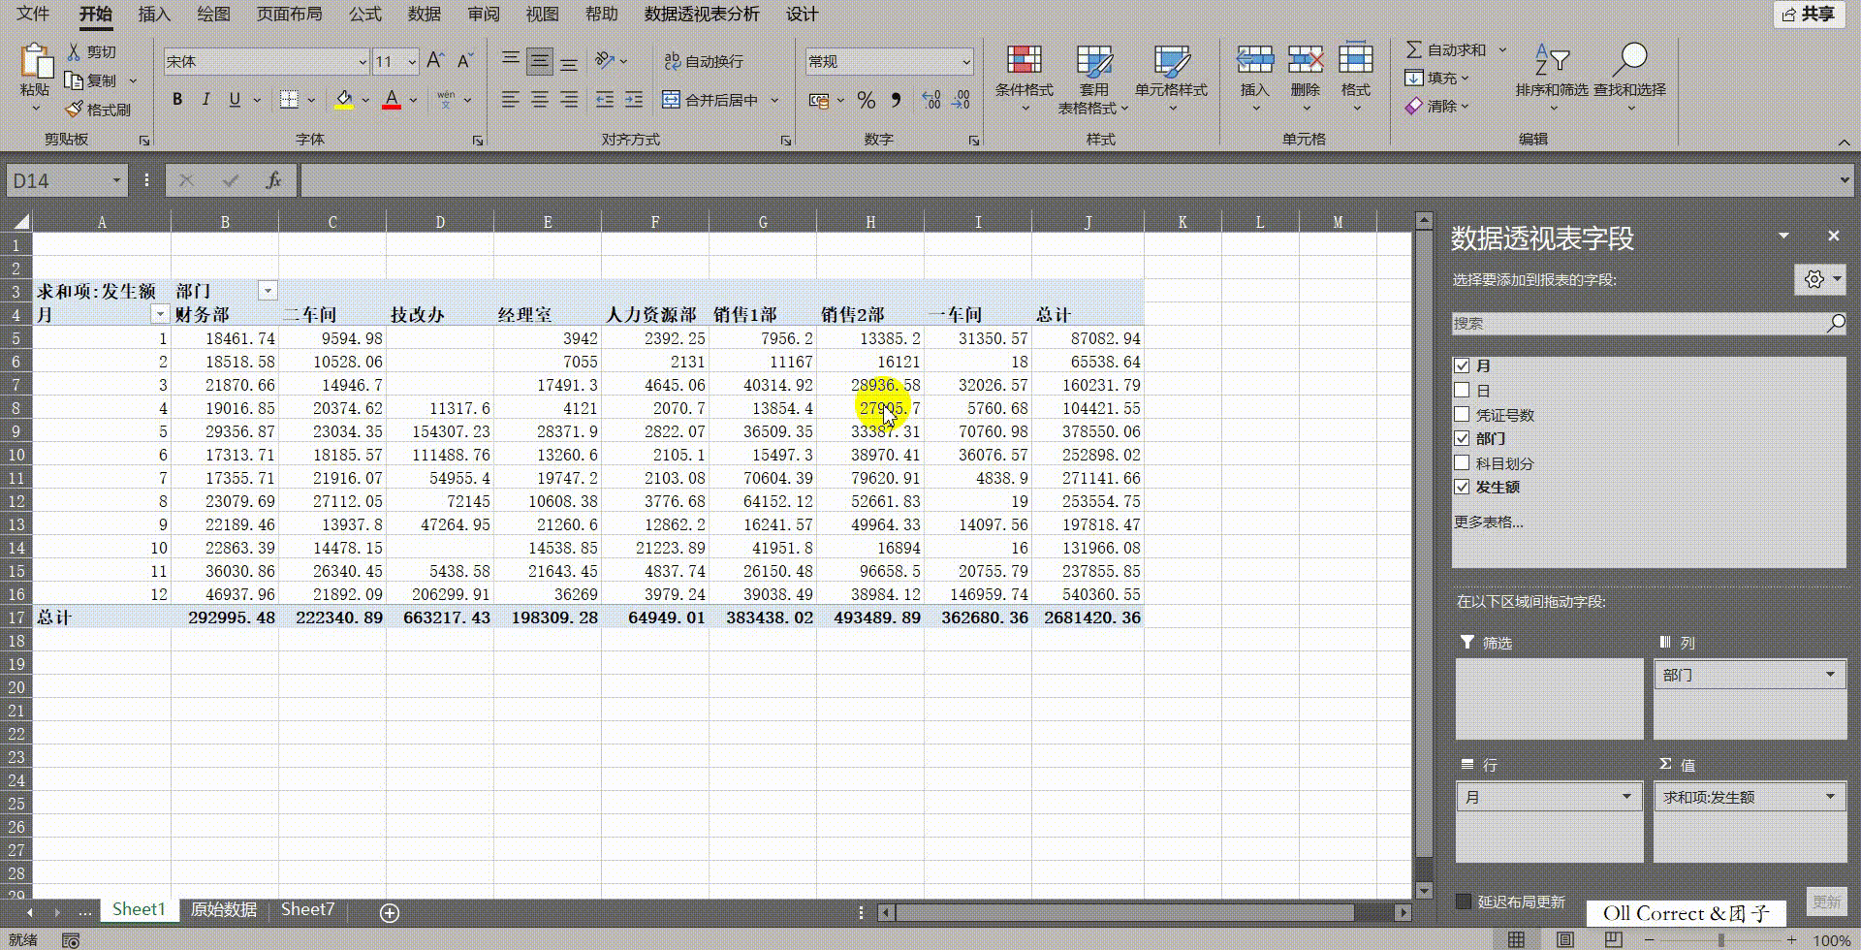Add a new sheet with the plus icon
This screenshot has width=1861, height=950.
390,912
